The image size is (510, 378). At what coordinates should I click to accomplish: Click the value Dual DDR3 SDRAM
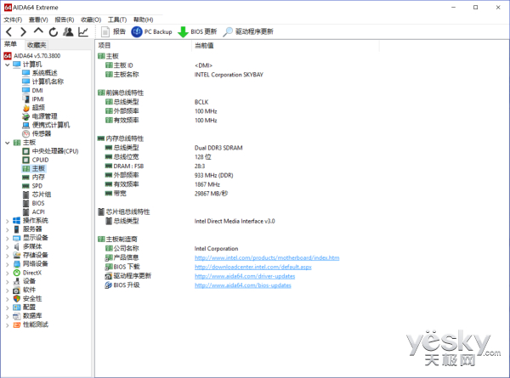click(x=218, y=148)
